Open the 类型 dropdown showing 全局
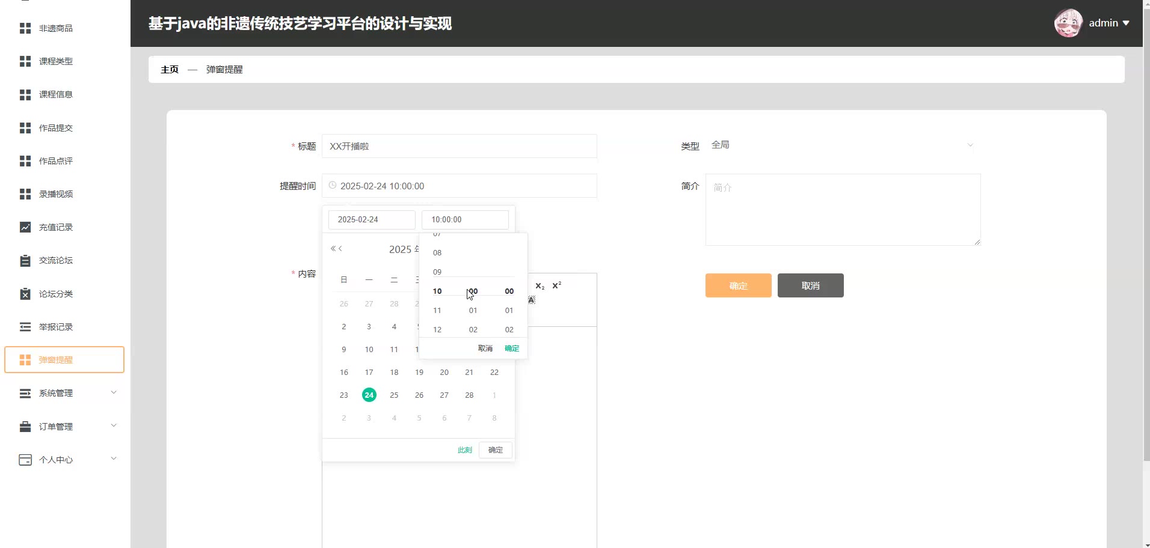The image size is (1150, 548). click(x=842, y=145)
